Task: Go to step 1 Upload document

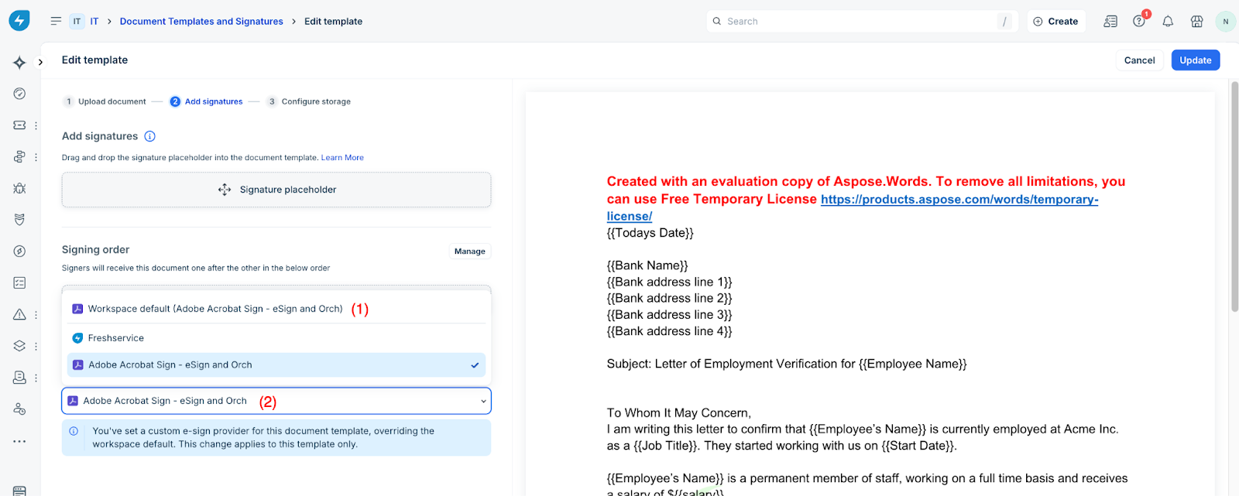Action: (105, 101)
